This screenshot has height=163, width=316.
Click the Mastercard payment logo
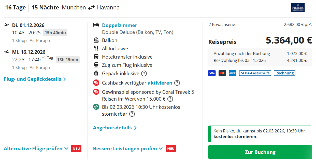[222, 73]
